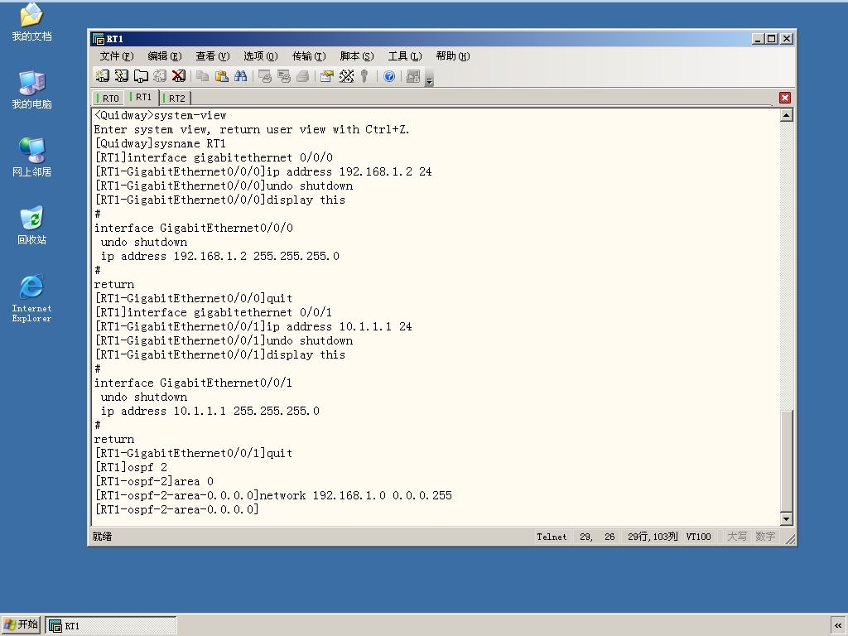Click the greyed Reconnect icon
The image size is (848, 636).
[160, 76]
